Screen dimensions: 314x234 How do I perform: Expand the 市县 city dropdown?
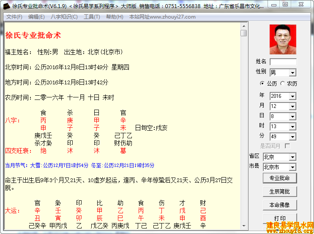292,167
